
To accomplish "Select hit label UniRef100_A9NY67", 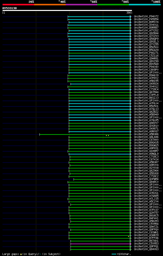I will (x=146, y=131).
